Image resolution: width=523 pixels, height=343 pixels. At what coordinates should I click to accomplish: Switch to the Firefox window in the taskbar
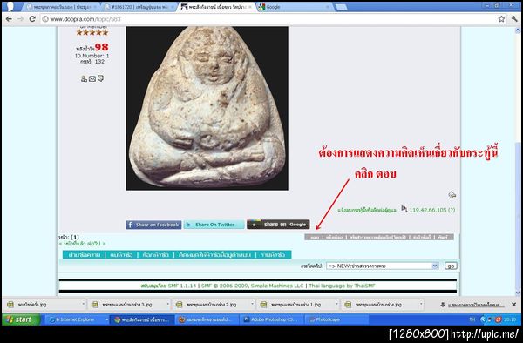pos(207,319)
